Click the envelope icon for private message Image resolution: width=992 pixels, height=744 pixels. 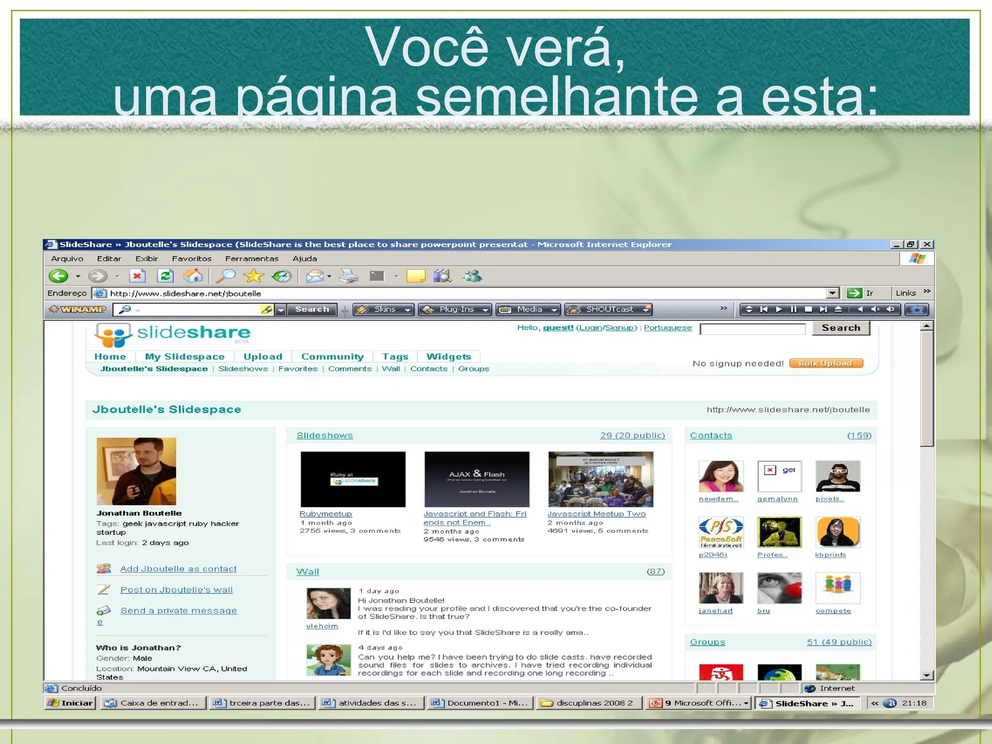point(104,610)
